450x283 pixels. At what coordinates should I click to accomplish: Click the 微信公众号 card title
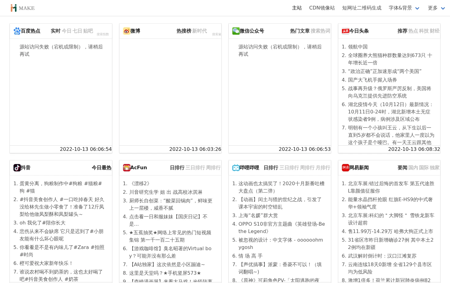(252, 31)
